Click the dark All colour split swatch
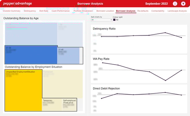Viewport: 190px width, 116px height. (x=114, y=20)
